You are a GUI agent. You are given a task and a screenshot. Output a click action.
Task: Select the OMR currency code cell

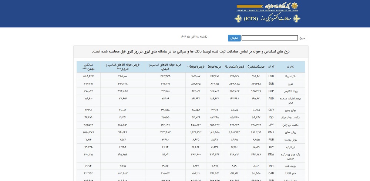click(271, 132)
